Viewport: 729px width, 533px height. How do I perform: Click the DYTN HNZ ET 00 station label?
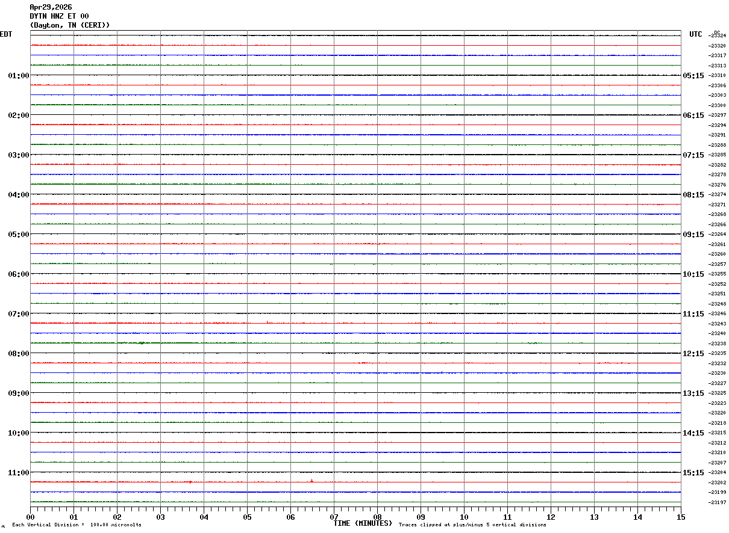click(59, 16)
